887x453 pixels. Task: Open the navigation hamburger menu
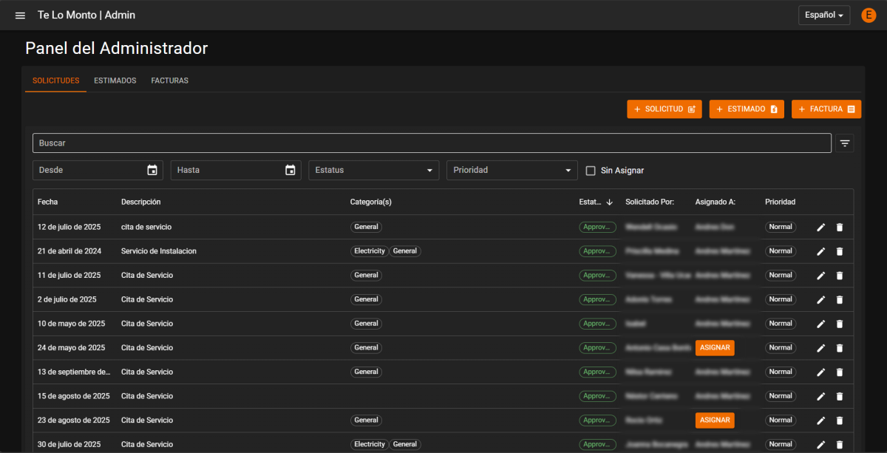tap(19, 15)
